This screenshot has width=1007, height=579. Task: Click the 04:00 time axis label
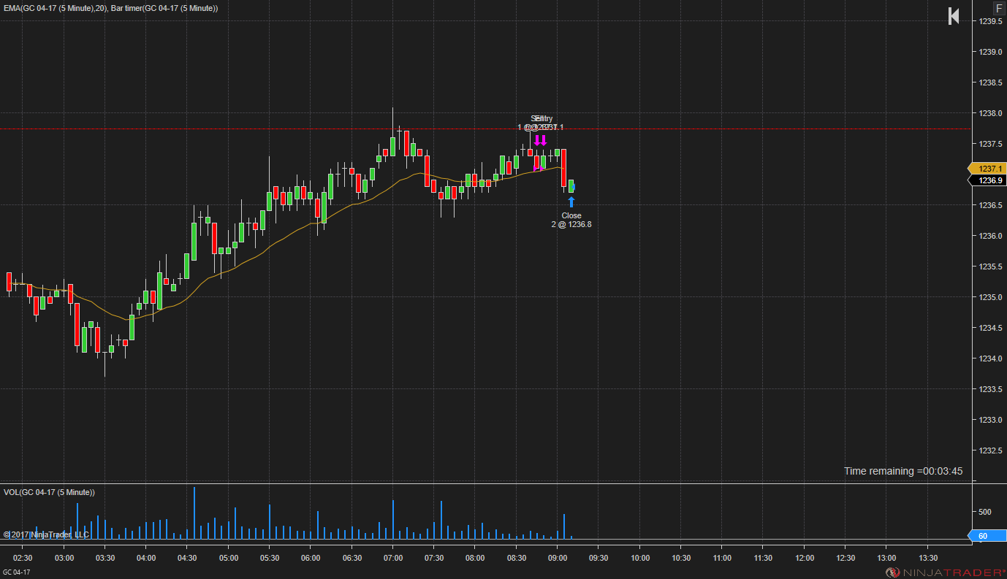(x=146, y=558)
